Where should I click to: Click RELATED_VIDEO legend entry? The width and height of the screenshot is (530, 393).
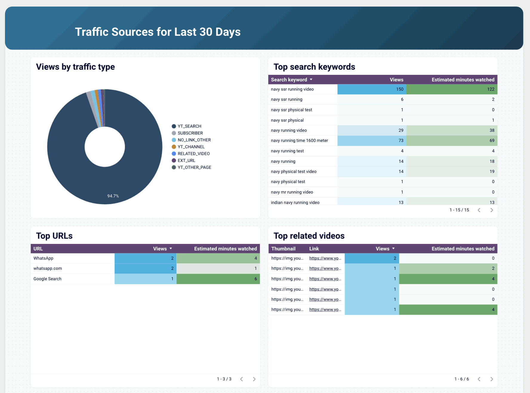click(x=193, y=154)
